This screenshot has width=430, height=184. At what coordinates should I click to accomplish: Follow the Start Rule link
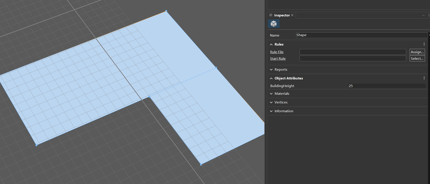(278, 59)
